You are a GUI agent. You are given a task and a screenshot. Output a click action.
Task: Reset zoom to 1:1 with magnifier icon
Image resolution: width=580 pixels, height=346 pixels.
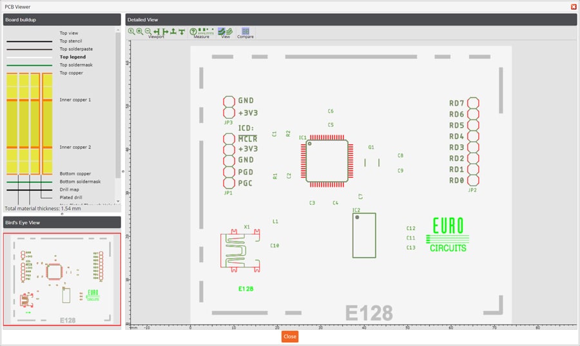click(131, 32)
